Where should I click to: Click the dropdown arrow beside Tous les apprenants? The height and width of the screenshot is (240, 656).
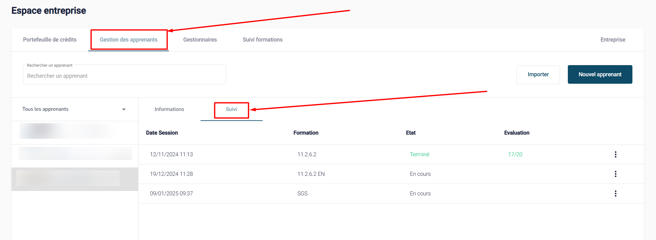click(124, 109)
